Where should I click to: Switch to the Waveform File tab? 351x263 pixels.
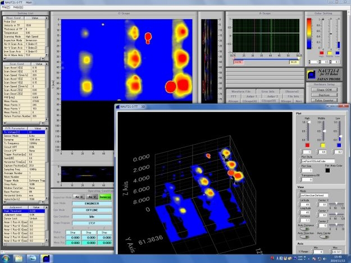240,91
